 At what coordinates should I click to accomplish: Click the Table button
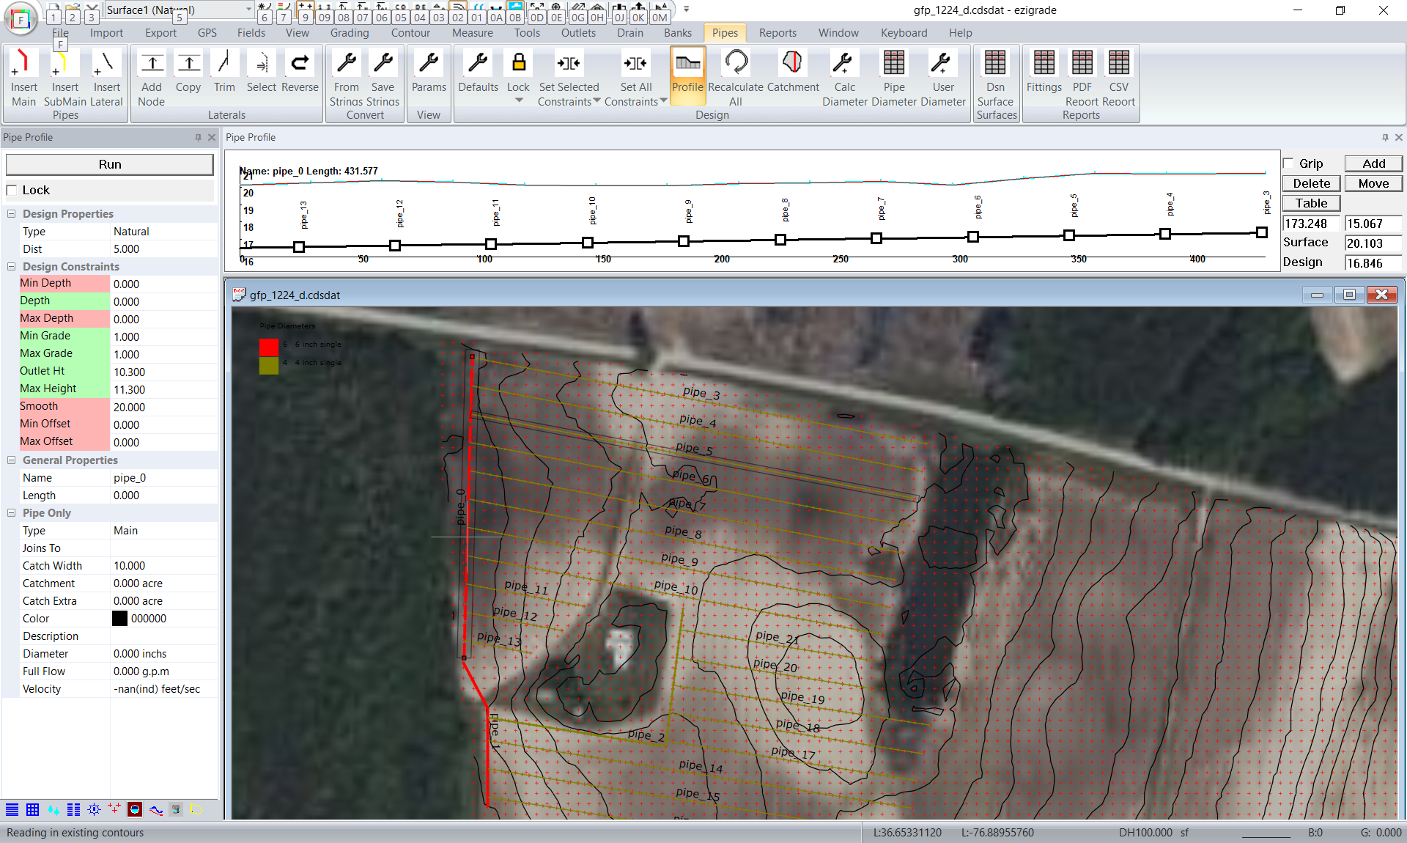(x=1311, y=203)
